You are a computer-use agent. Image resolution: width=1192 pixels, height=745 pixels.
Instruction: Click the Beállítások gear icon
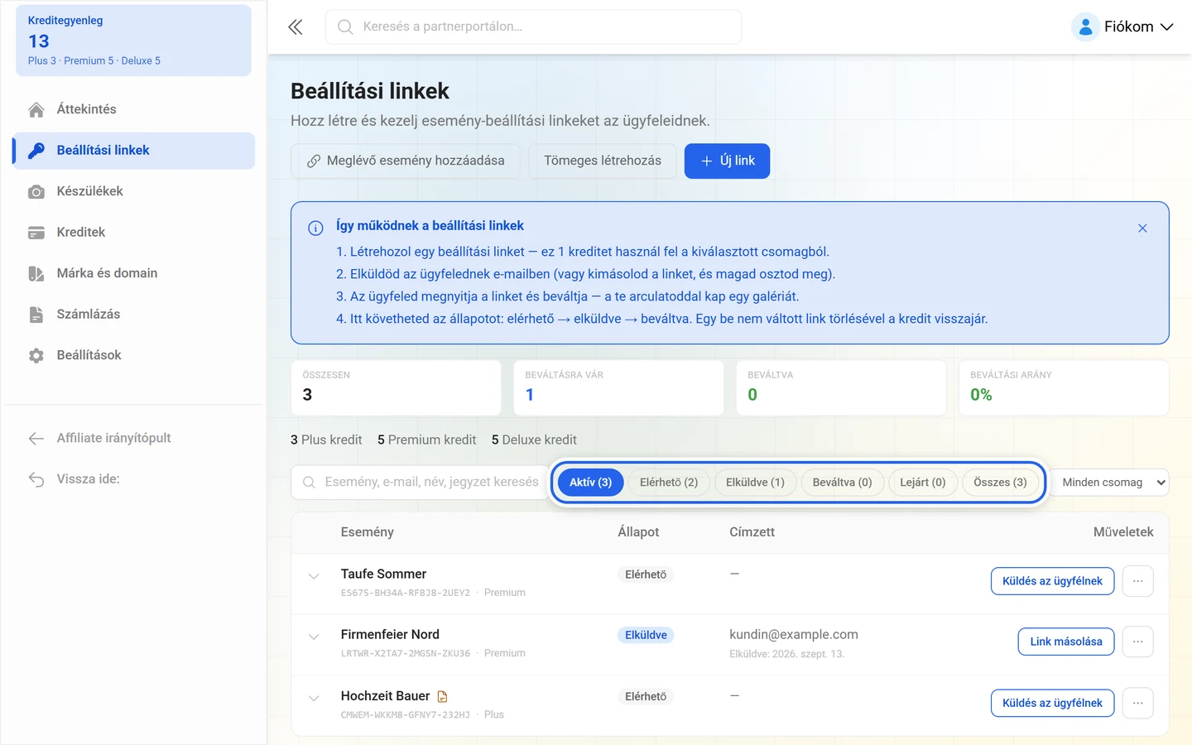36,356
